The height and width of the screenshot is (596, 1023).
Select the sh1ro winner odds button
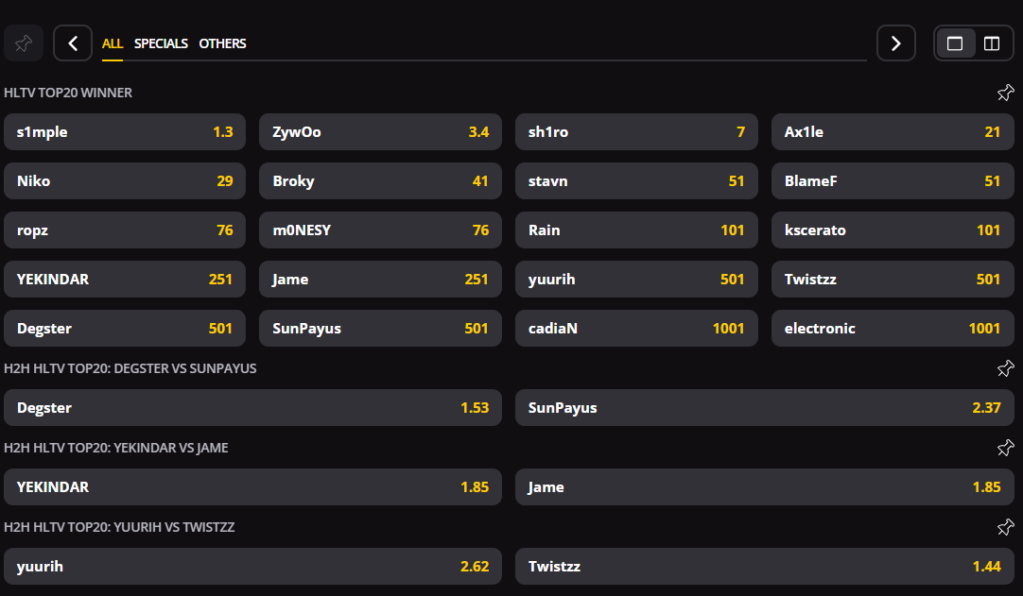tap(636, 132)
